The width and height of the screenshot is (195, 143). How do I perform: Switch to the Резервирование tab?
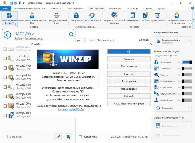[x=75, y=8]
